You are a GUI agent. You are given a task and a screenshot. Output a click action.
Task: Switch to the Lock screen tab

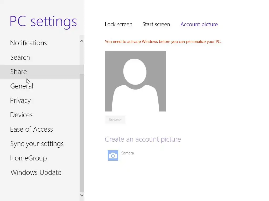(118, 24)
